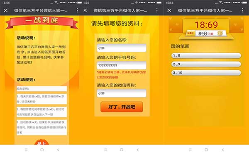The height and width of the screenshot is (155, 249).
Task: Click the 活动说明 heading
Action: (x=26, y=38)
